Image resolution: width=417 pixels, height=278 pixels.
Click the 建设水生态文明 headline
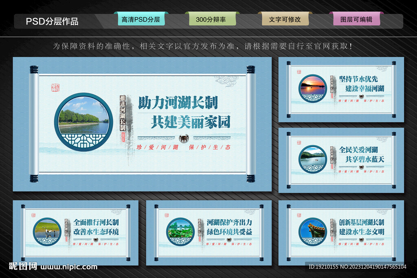pos(362,232)
